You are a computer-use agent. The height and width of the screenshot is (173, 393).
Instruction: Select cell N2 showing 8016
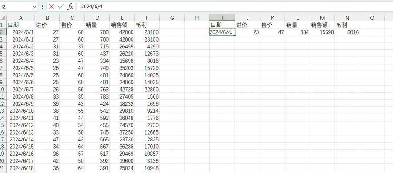pyautogui.click(x=347, y=32)
